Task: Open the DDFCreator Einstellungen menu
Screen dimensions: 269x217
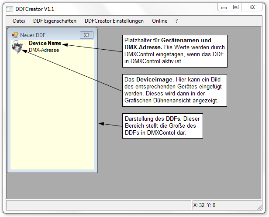Action: pos(114,20)
